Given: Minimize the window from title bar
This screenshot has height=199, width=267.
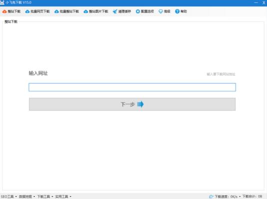Looking at the screenshot, I should click(x=256, y=2).
